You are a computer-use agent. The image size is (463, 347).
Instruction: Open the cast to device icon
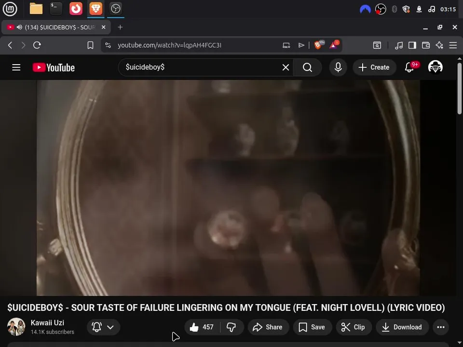pyautogui.click(x=286, y=45)
